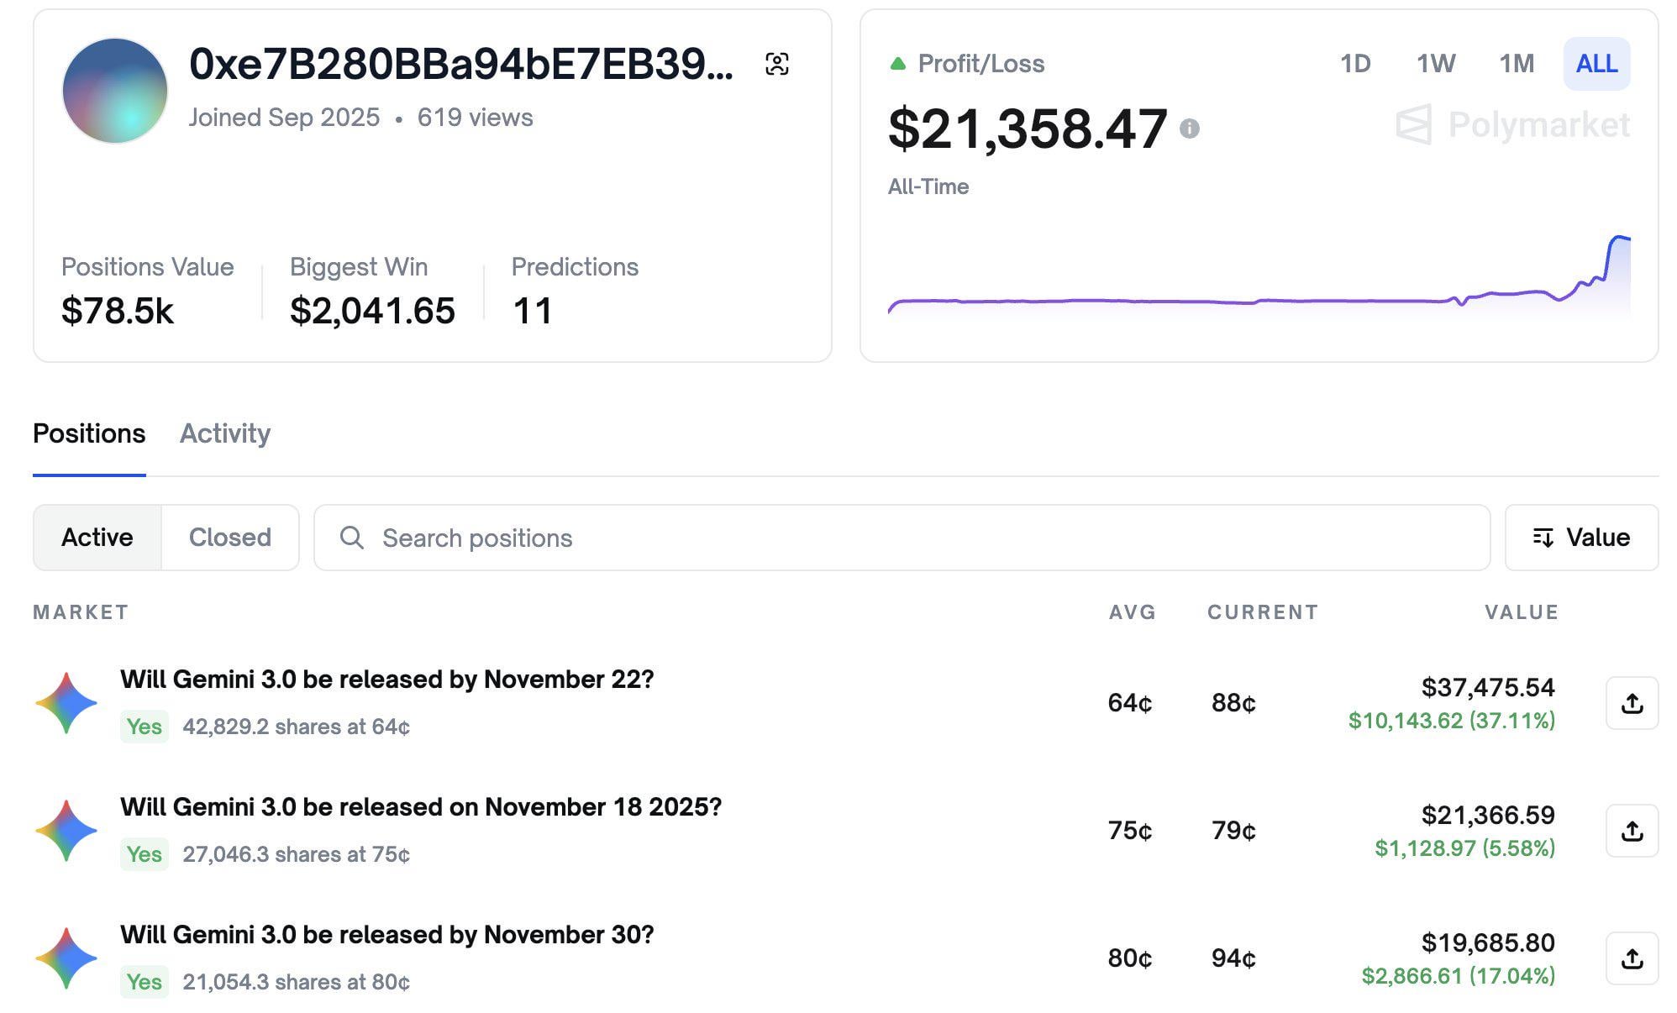1677x1013 pixels.
Task: Click the QR scan icon beside wallet address
Action: pyautogui.click(x=777, y=64)
